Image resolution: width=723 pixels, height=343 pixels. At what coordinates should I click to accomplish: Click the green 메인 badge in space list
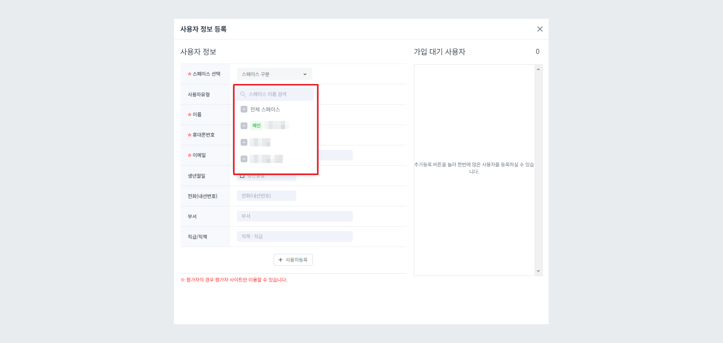click(256, 125)
